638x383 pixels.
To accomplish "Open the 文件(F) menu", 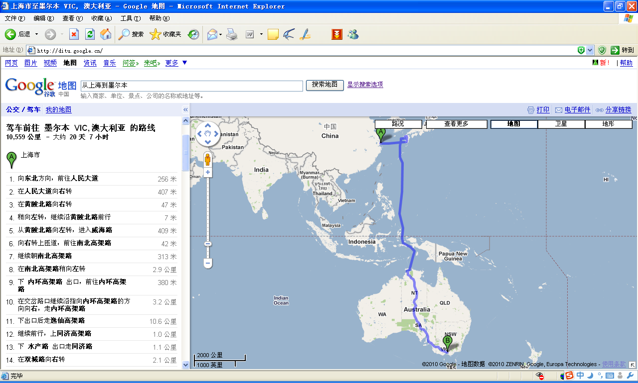I will pyautogui.click(x=15, y=18).
